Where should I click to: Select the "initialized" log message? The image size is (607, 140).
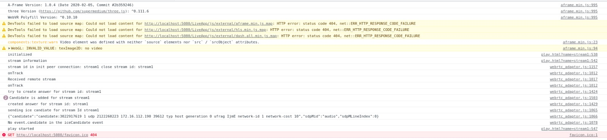[x=20, y=55]
